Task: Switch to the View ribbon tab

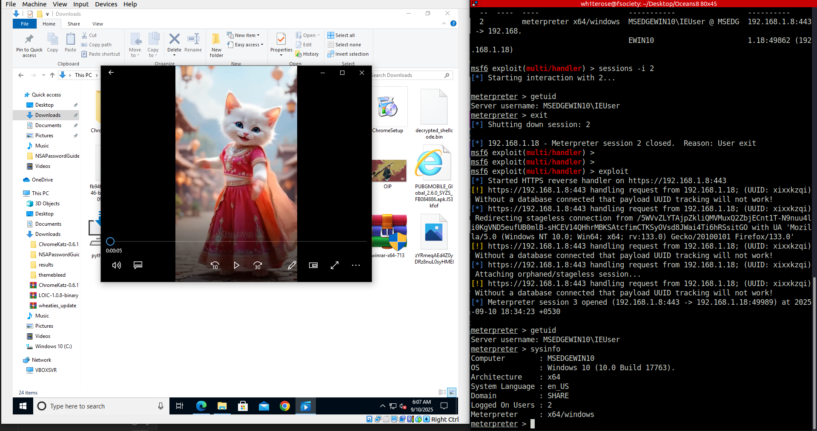Action: [97, 24]
